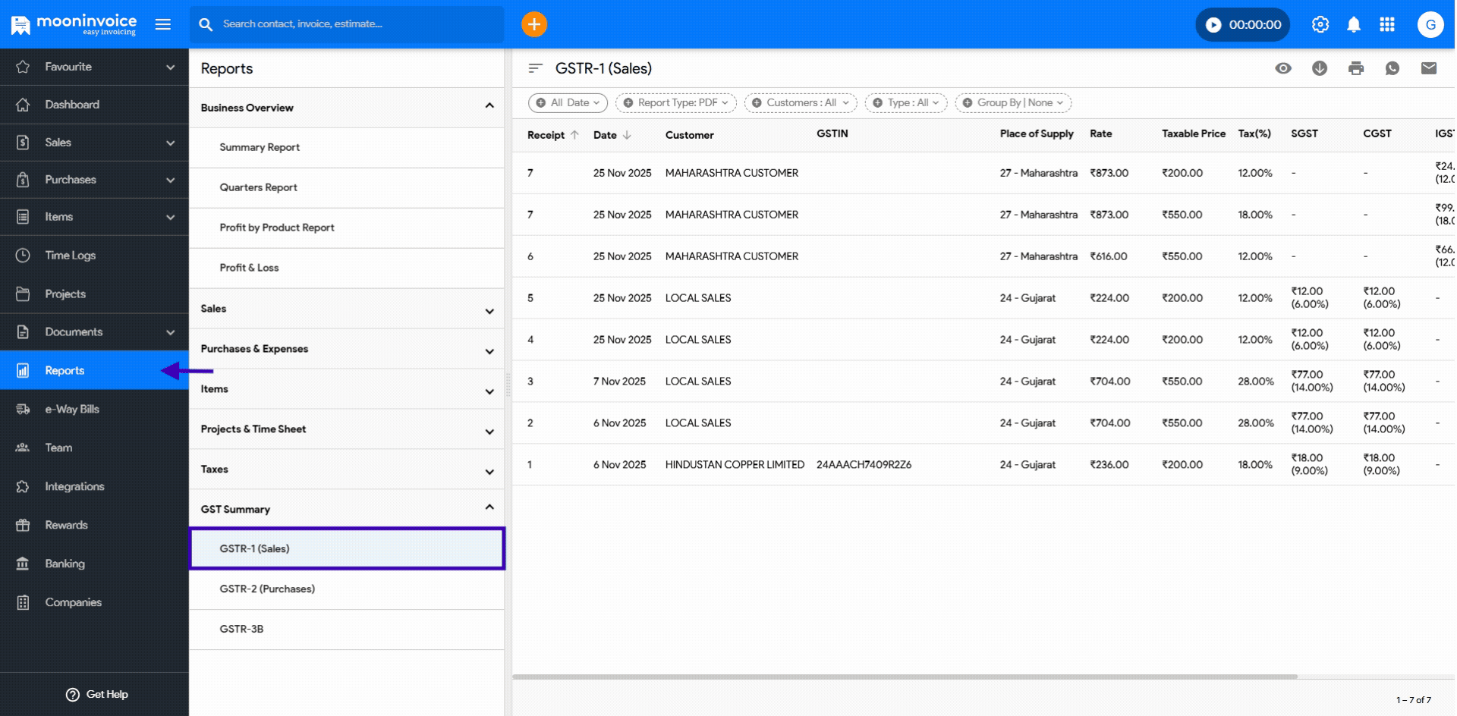Open the Summary Report

coord(347,148)
